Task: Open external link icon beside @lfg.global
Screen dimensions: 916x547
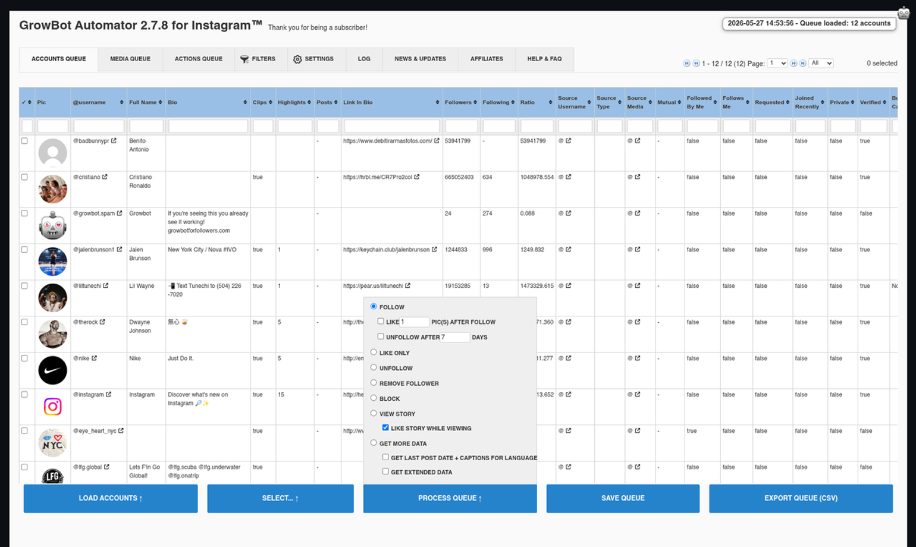Action: [x=106, y=467]
